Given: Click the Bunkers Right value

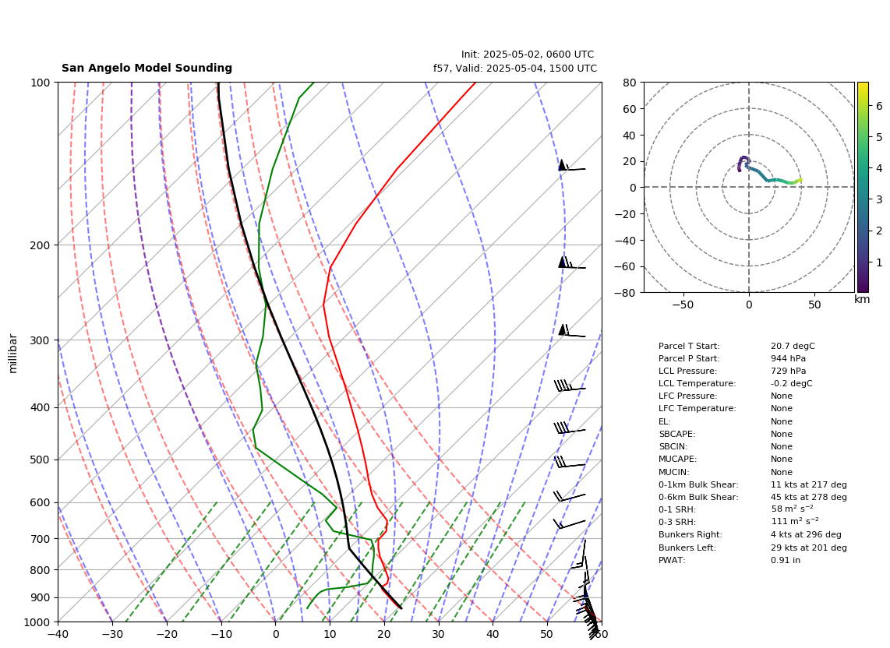Looking at the screenshot, I should [x=806, y=534].
